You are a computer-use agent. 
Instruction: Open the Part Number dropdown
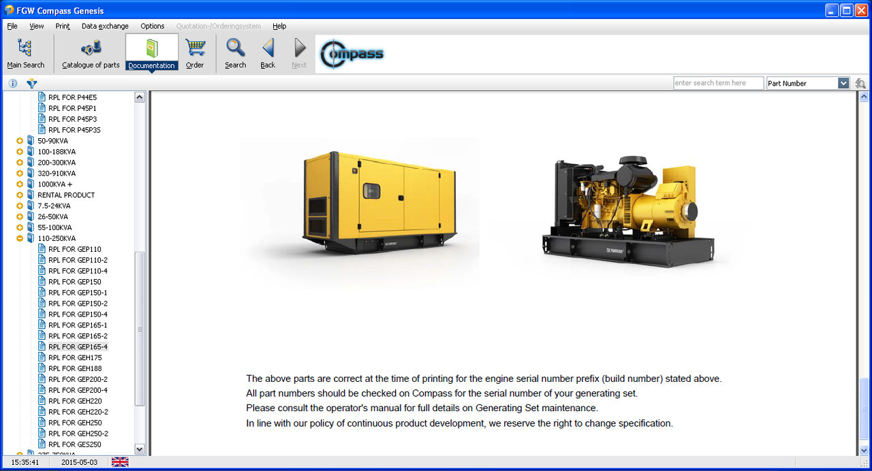(x=843, y=83)
